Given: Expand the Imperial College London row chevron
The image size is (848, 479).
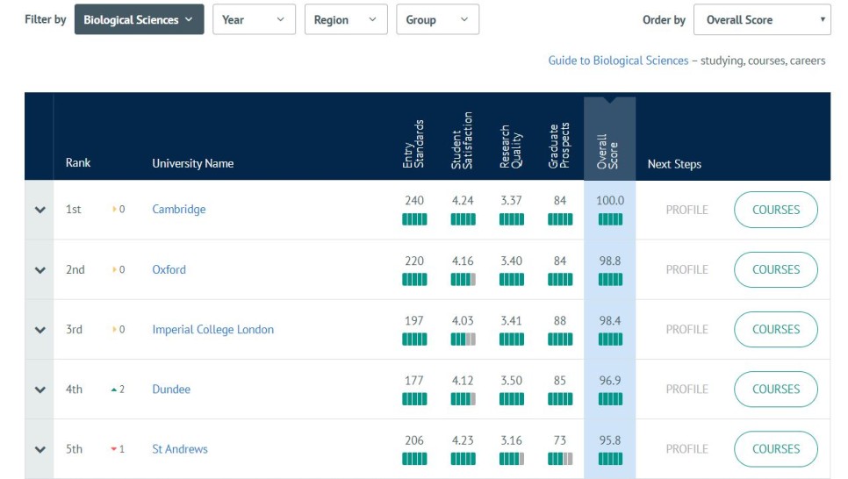Looking at the screenshot, I should click(x=40, y=330).
